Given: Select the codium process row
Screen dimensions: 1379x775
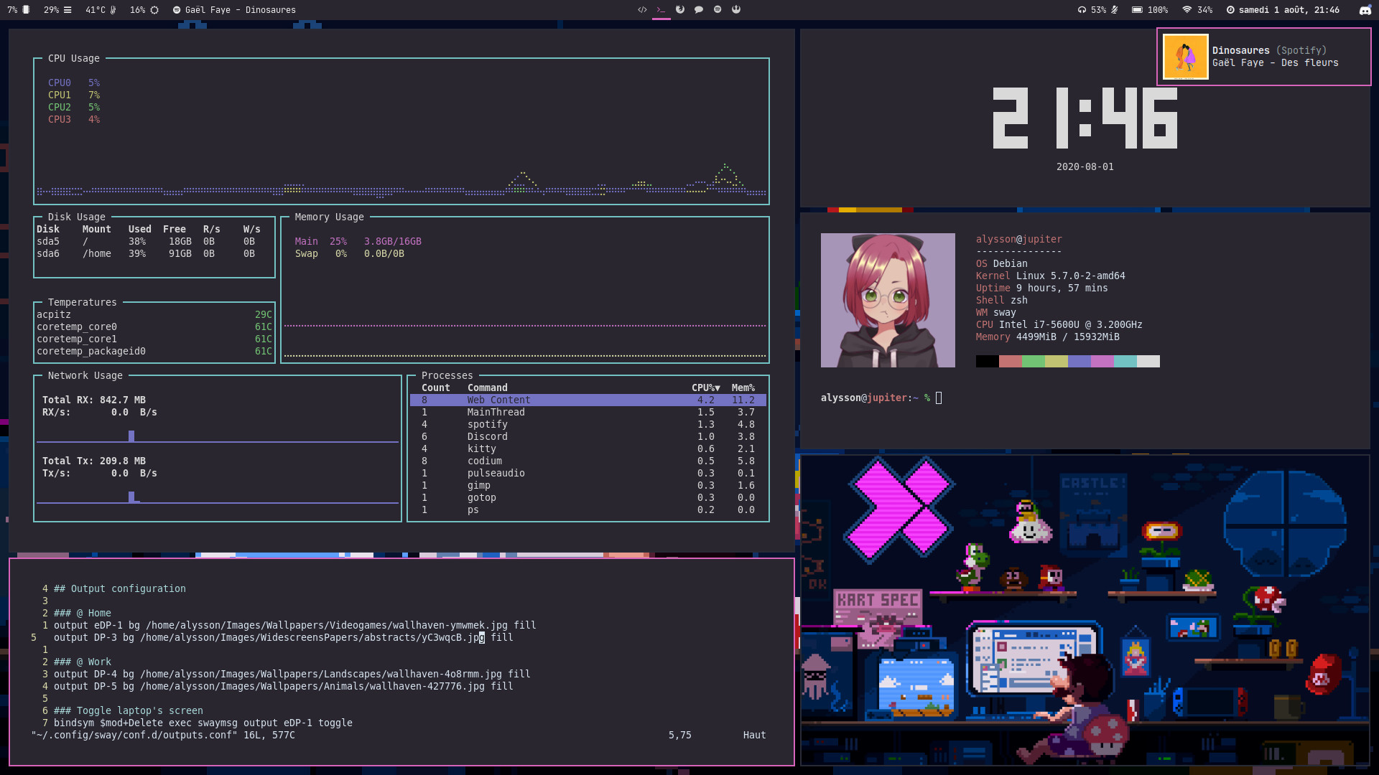Looking at the screenshot, I should pyautogui.click(x=588, y=461).
